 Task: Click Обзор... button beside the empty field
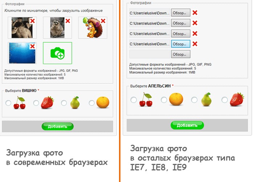click(181, 54)
